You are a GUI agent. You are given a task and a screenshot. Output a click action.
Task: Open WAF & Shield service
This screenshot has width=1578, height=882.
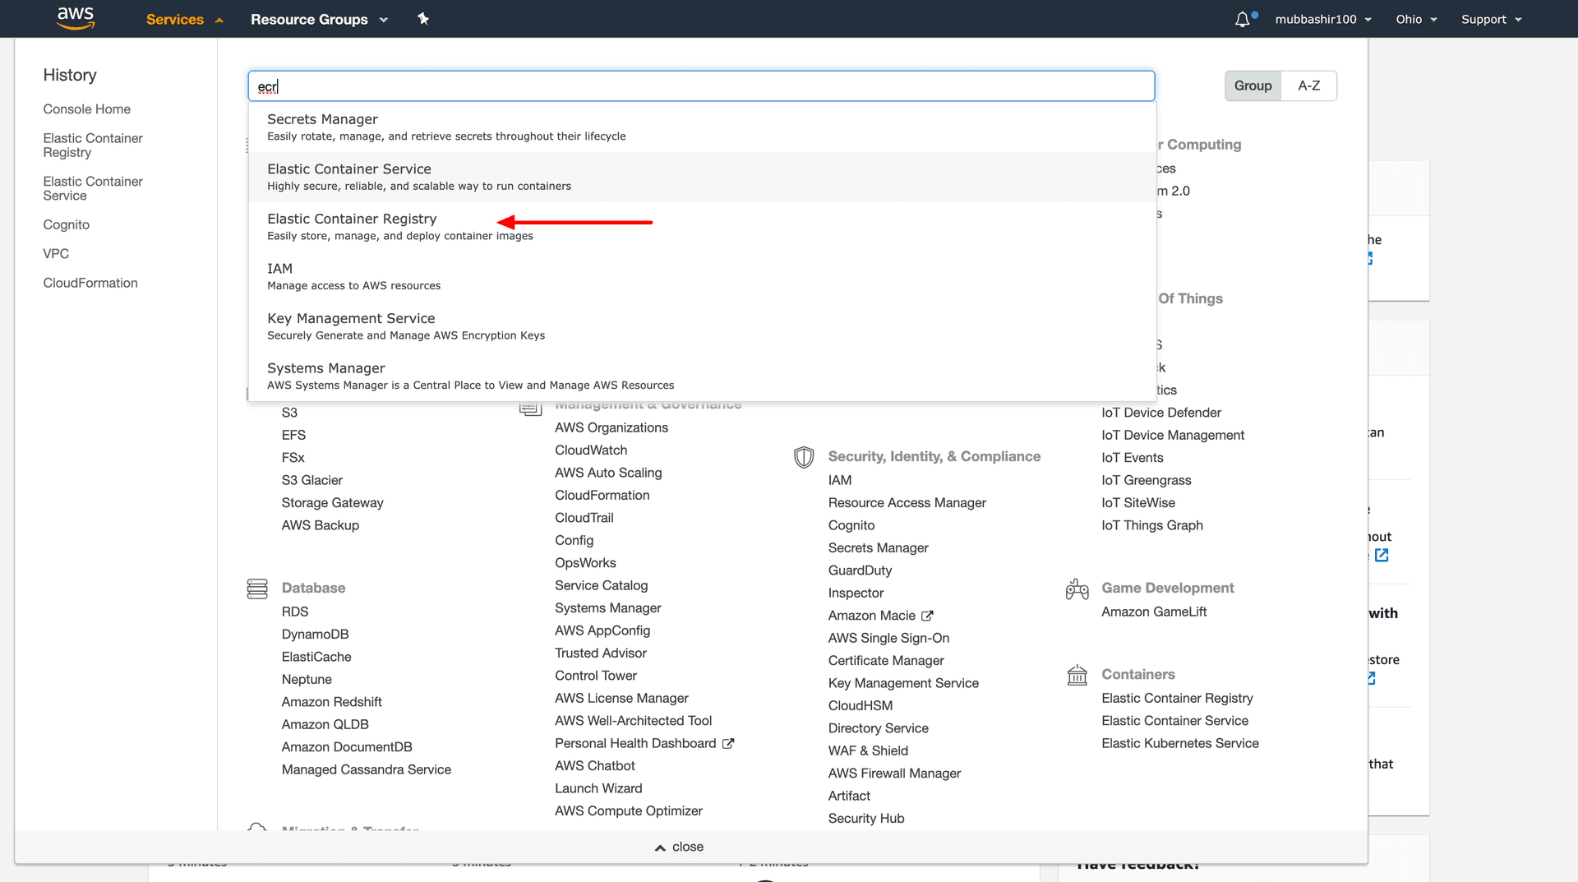coord(868,750)
